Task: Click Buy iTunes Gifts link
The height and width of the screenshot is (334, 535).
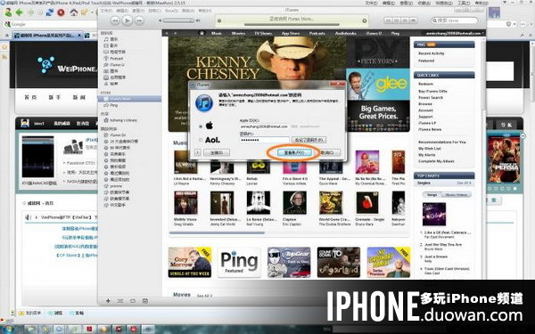Action: 432,91
